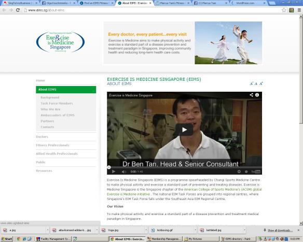Click the info icon on the video
Image resolution: width=303 pixels, height=242 pixels.
click(x=257, y=95)
